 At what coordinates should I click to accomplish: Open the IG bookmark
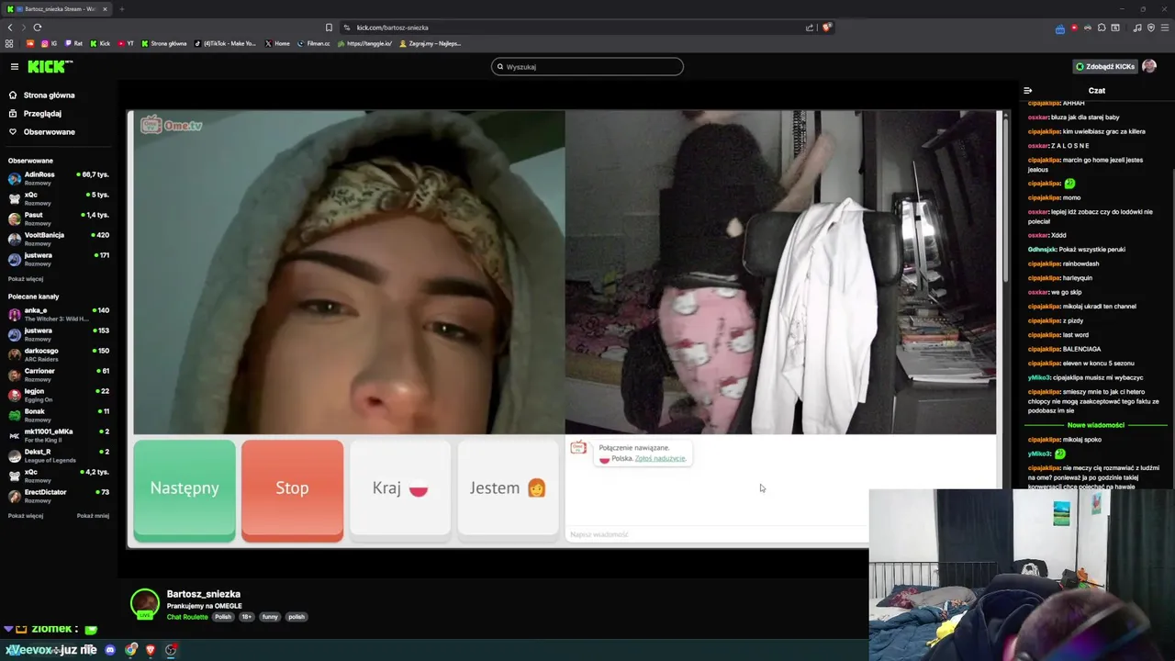pyautogui.click(x=49, y=43)
